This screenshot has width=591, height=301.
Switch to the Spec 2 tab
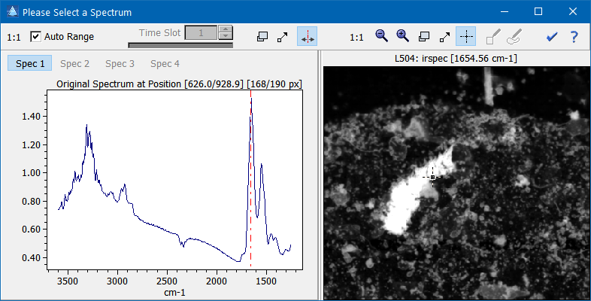74,64
